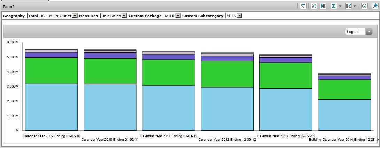
Task: Click the blue segment of the 2014 bar
Action: pyautogui.click(x=344, y=115)
